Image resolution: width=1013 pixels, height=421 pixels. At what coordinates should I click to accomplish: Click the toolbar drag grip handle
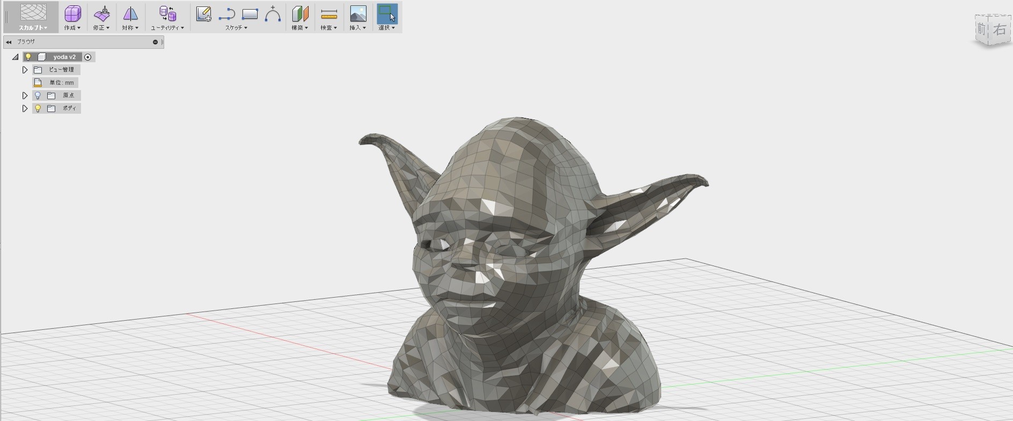coord(7,18)
